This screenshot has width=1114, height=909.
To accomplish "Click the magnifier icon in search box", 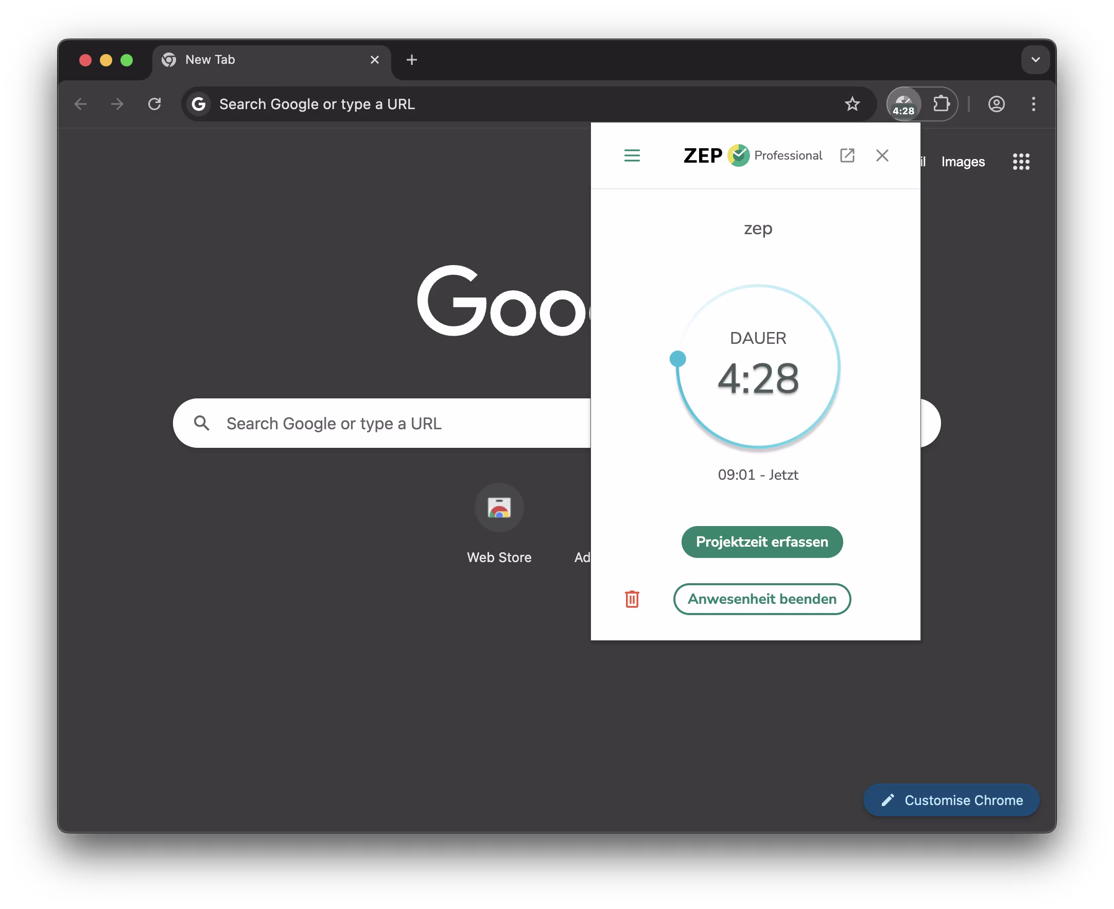I will click(x=202, y=423).
